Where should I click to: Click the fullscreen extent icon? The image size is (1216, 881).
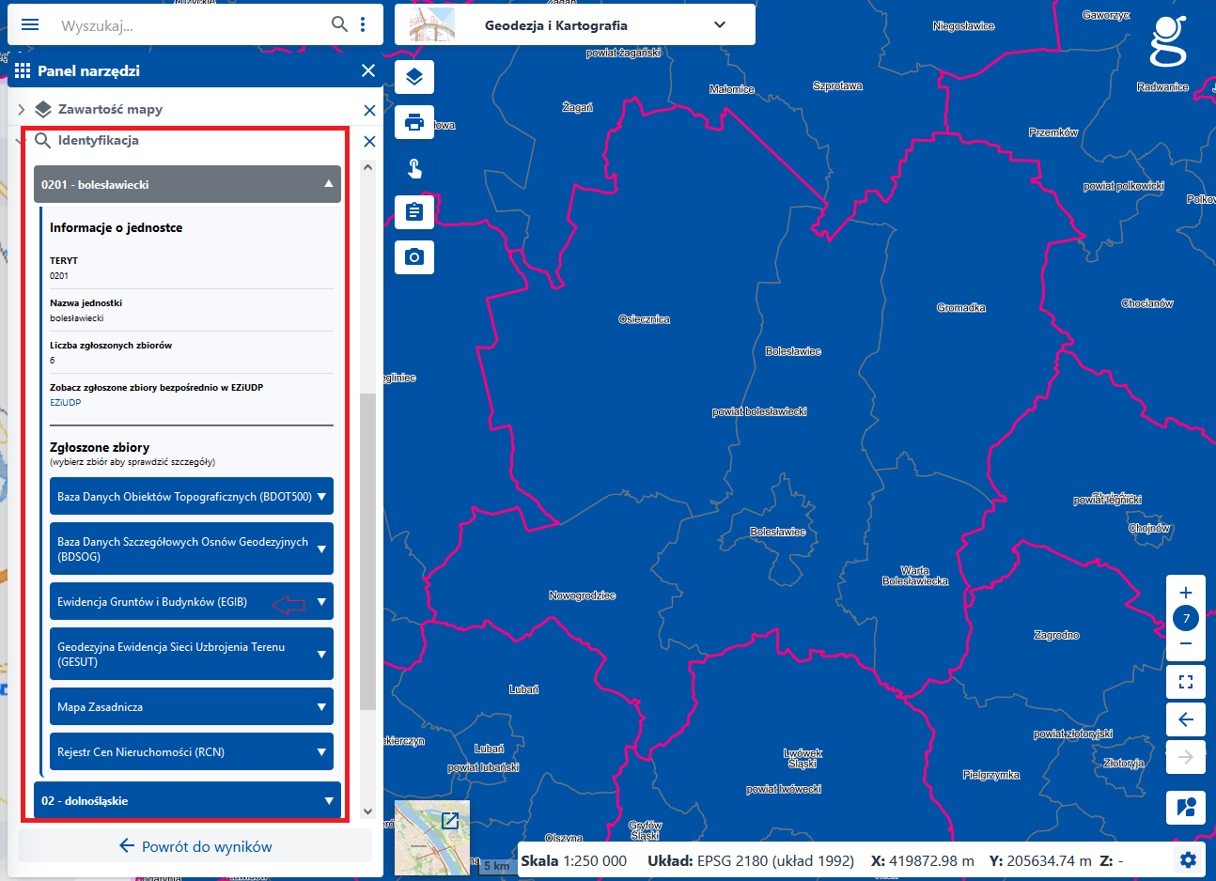pyautogui.click(x=1186, y=682)
